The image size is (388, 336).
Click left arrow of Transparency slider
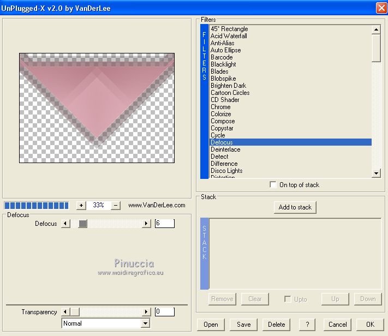[x=65, y=312]
